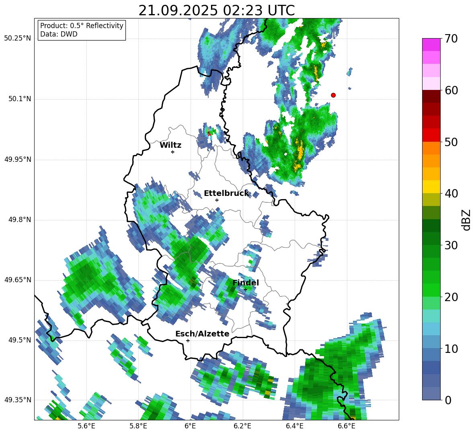Click the Wiltz city label
The image size is (476, 434).
point(170,145)
